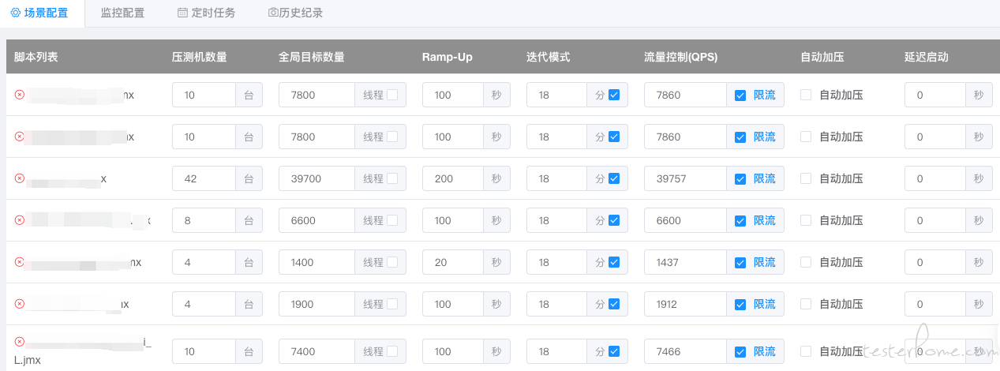Click the gear icon on 场景配置 tab

15,13
